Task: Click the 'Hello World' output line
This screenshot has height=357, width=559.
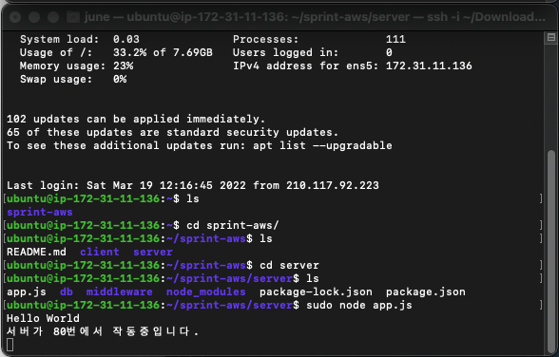Action: [x=43, y=318]
